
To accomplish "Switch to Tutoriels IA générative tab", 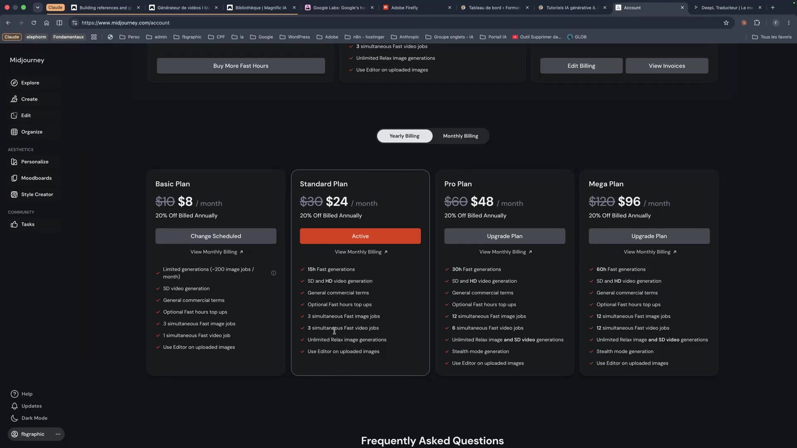I will (x=572, y=7).
